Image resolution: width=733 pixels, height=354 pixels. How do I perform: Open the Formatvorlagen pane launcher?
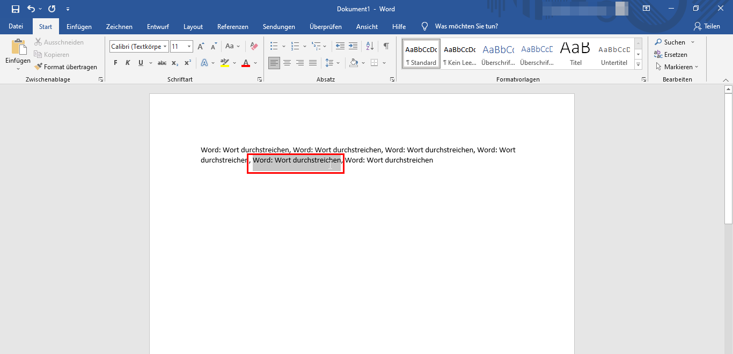[x=644, y=79]
